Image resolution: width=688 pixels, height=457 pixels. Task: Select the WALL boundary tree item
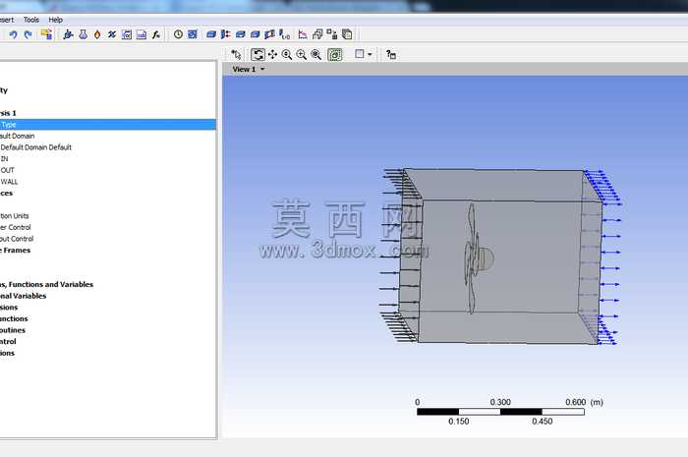[x=9, y=182]
